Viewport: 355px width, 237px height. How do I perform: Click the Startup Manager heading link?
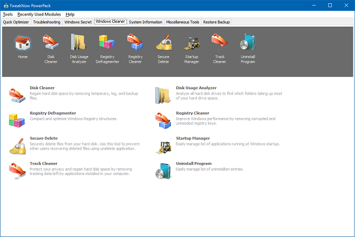tap(193, 138)
